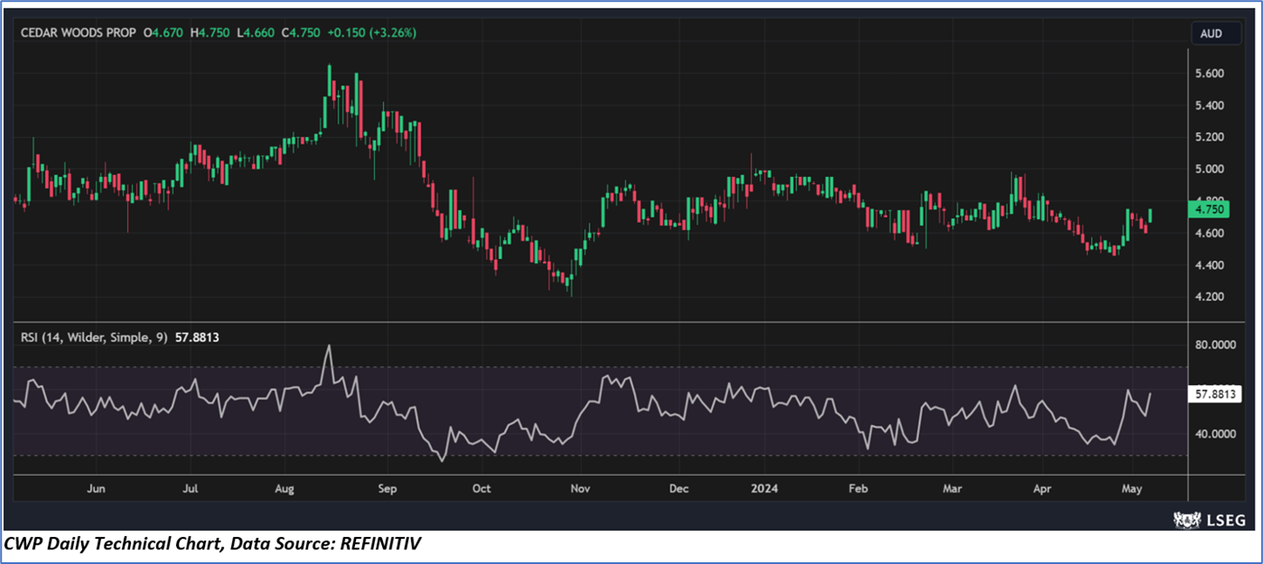The height and width of the screenshot is (564, 1263).
Task: Click the open value O4.670
Action: (x=164, y=32)
